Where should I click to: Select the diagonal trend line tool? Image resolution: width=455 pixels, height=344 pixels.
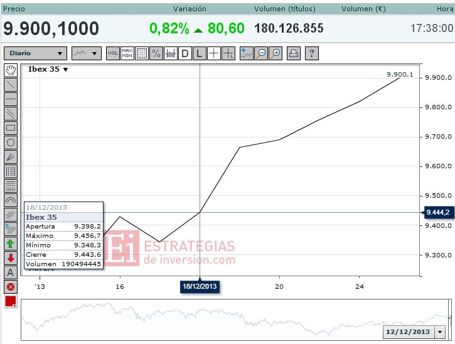coord(11,85)
